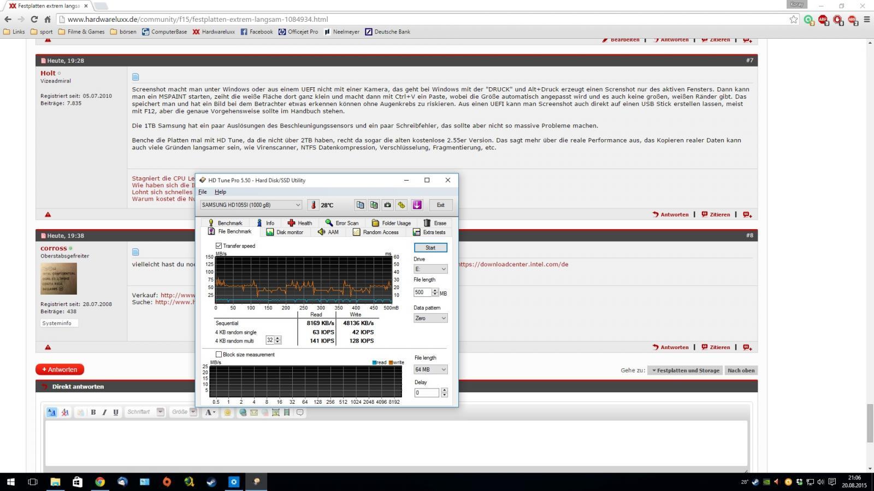The image size is (874, 491).
Task: Open the Info tab in HD Tune
Action: [x=265, y=223]
